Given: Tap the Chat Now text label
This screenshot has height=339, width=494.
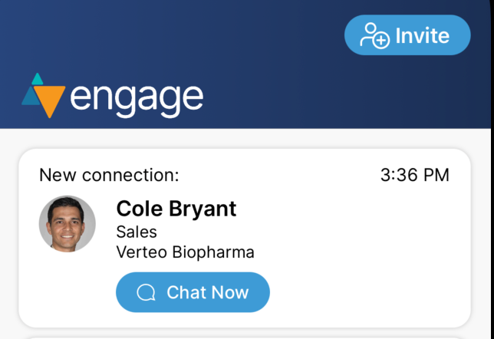Looking at the screenshot, I should pos(207,292).
